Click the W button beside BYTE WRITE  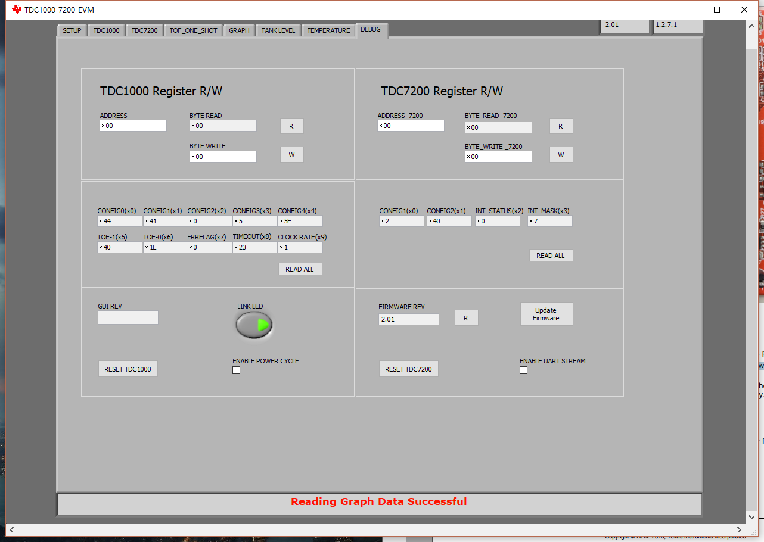[x=291, y=155]
